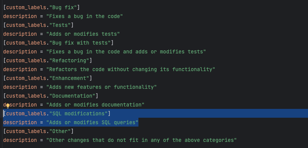Click the "Enhancement" section header
308x148 pixels.
[48, 78]
